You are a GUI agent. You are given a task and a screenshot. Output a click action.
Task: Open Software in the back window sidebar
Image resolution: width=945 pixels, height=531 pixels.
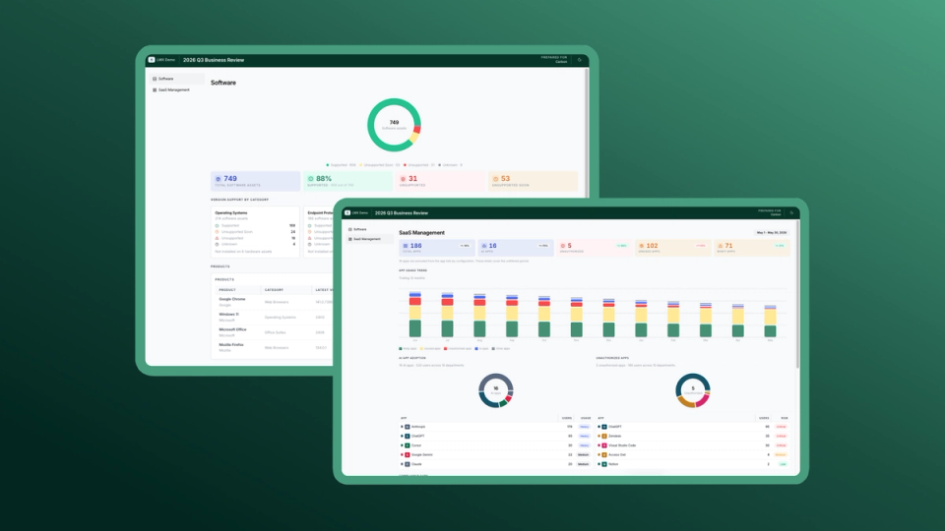tap(176, 79)
